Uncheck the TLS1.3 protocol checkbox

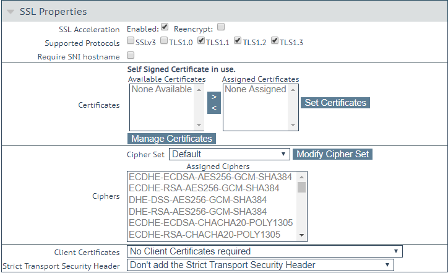click(x=275, y=41)
